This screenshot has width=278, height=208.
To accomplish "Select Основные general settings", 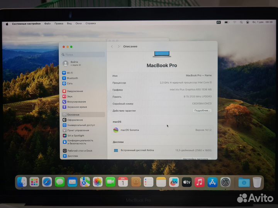I will (83, 115).
